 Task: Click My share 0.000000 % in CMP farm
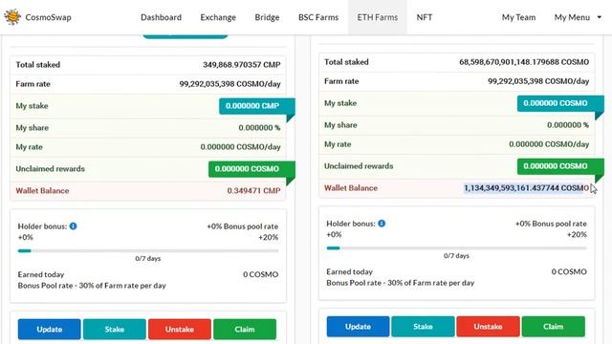(x=259, y=127)
